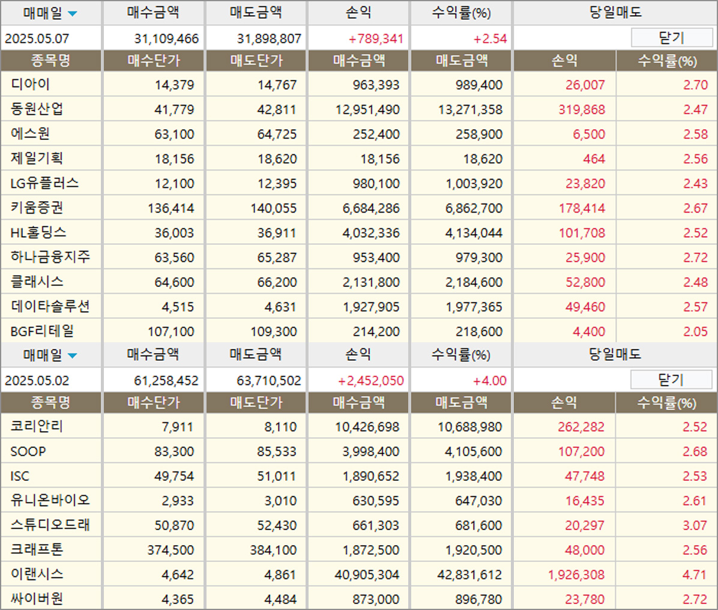Click 크래프톤 buy price 374,500
Image resolution: width=718 pixels, height=610 pixels.
170,550
